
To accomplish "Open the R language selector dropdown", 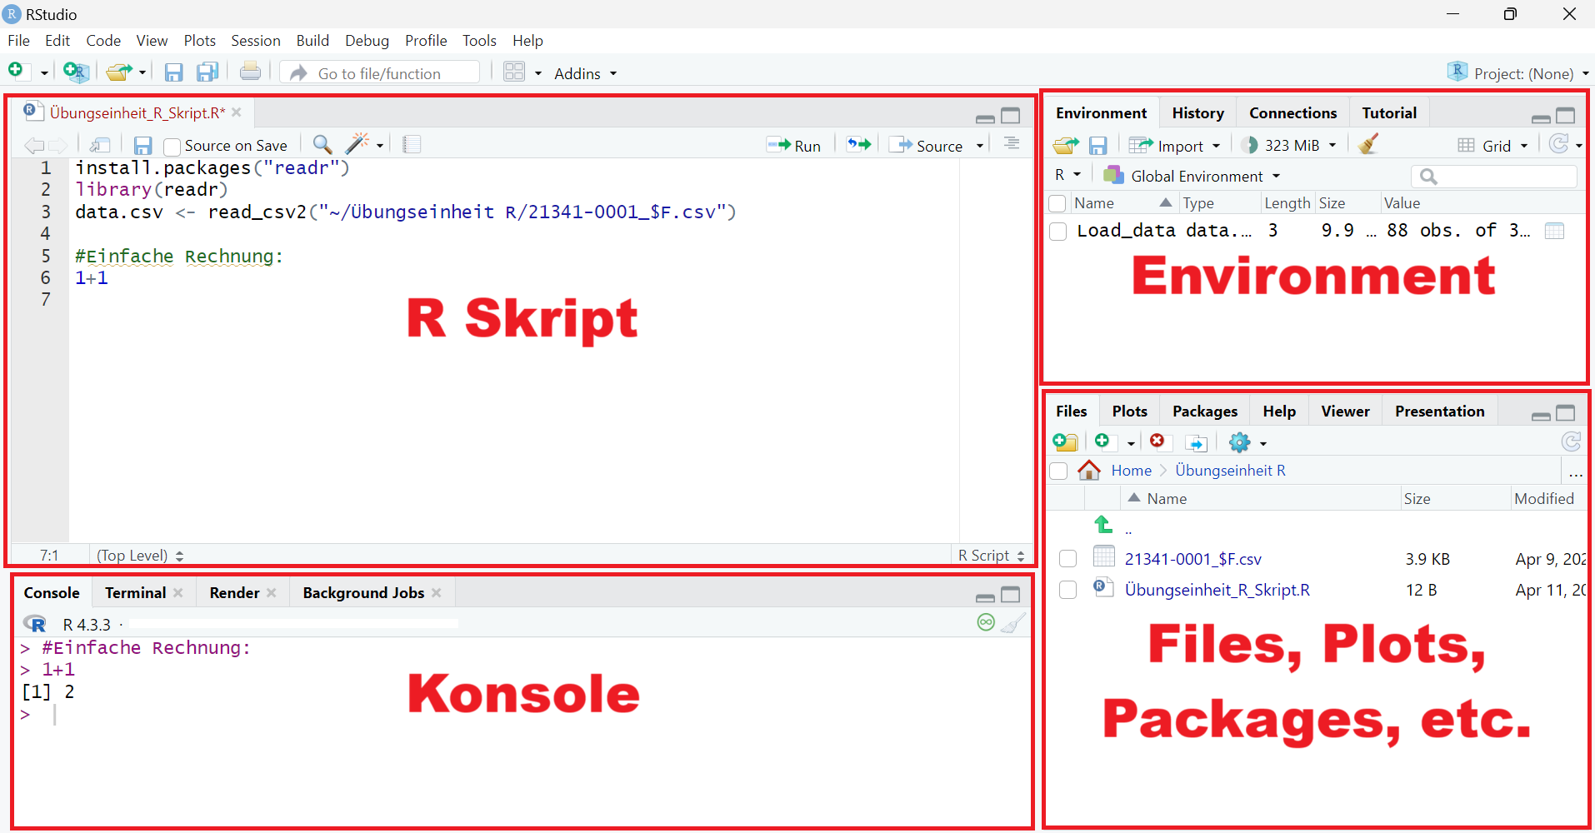I will coord(1067,175).
